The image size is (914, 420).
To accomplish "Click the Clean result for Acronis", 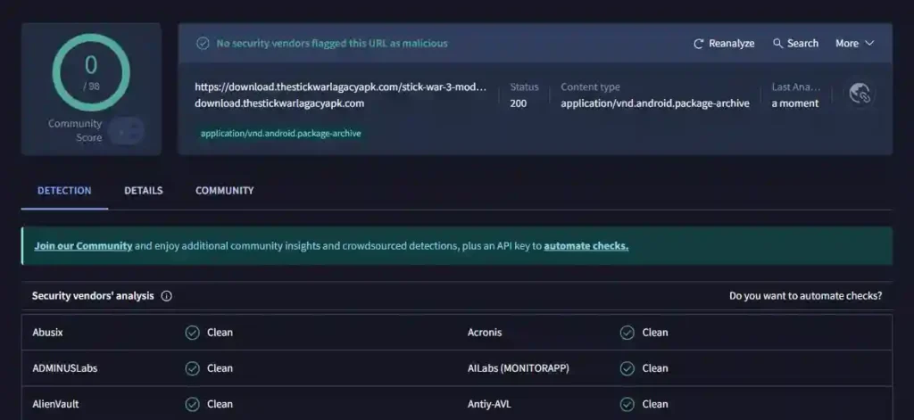I will (655, 333).
